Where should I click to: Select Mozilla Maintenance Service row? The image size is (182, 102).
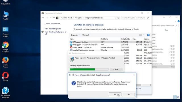(110, 50)
